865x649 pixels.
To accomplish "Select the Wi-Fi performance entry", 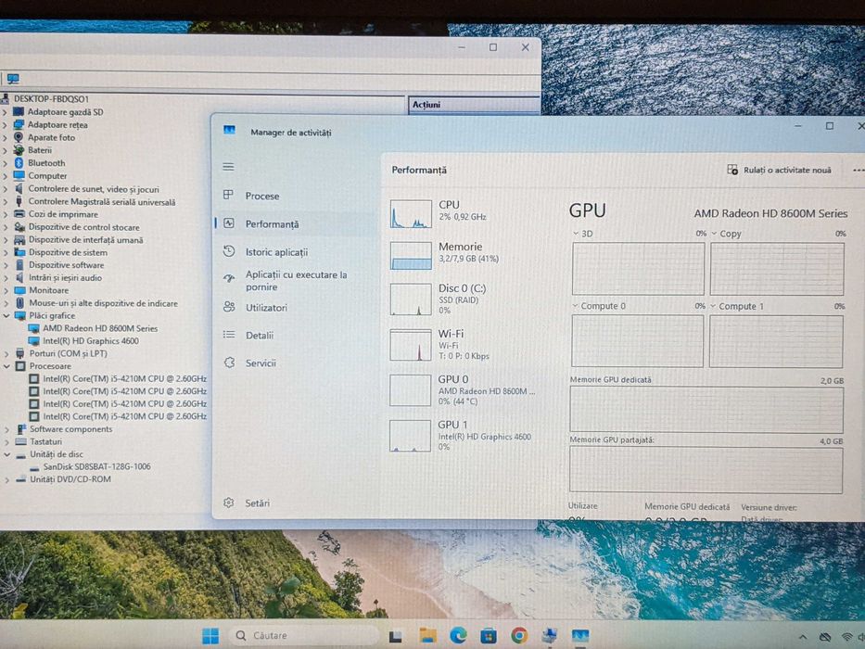I will coord(463,344).
